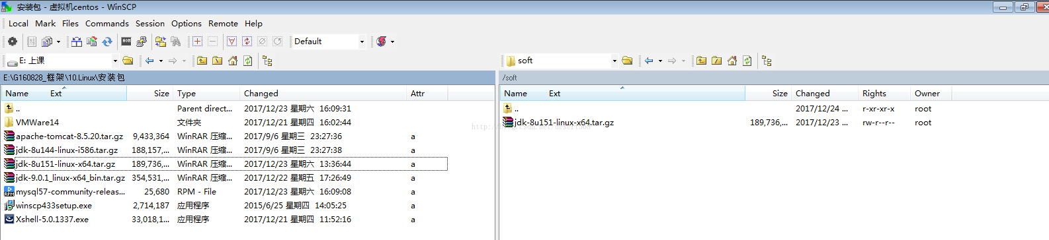Open the terminal console icon
1049x240 pixels.
pyautogui.click(x=126, y=42)
